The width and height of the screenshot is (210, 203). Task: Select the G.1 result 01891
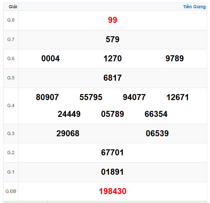(x=112, y=172)
